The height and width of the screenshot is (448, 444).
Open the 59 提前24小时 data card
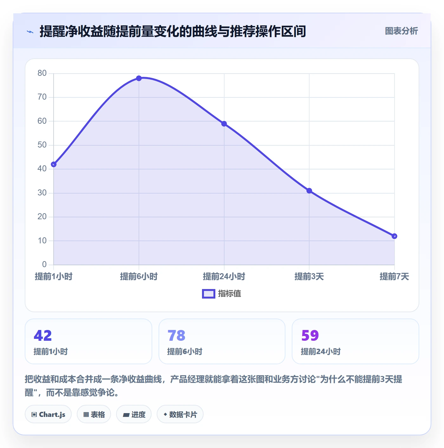point(356,341)
